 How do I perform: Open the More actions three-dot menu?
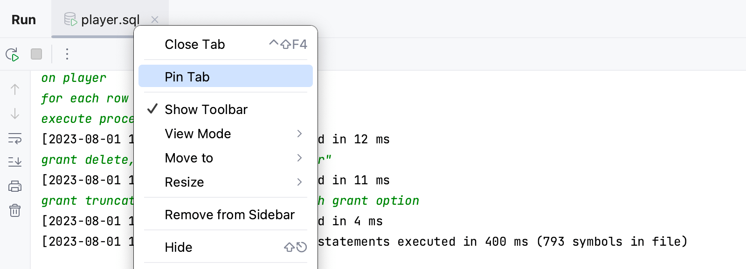(x=67, y=54)
